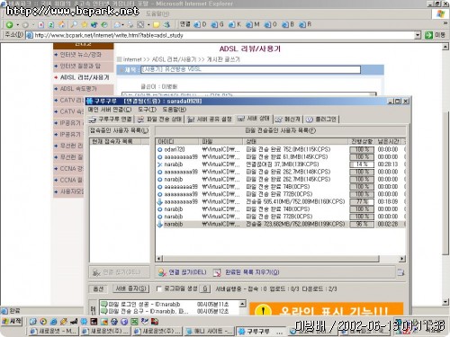Open the link shortcut labeled D
The width and height of the screenshot is (450, 337).
coord(200,24)
